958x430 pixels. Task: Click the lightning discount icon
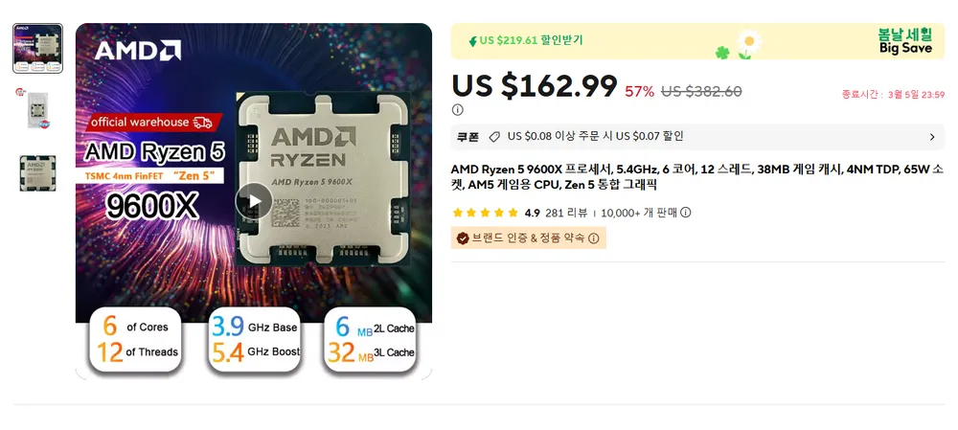click(x=473, y=41)
